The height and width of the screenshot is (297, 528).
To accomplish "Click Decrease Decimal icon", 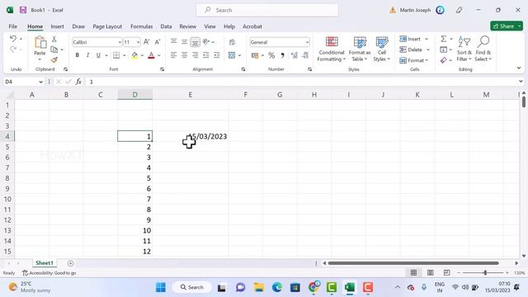I will [305, 55].
